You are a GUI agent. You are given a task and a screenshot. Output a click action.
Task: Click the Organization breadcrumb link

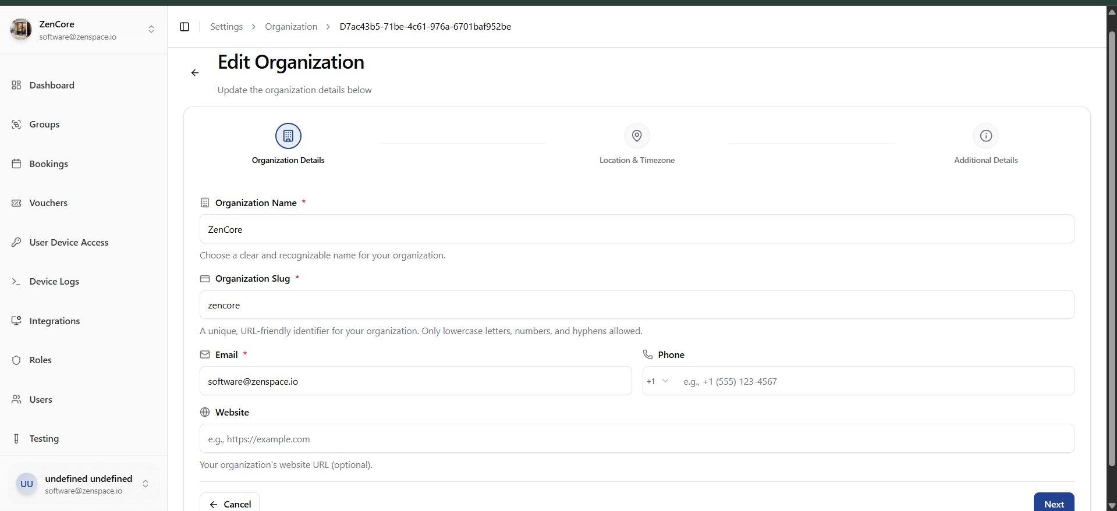(x=291, y=27)
